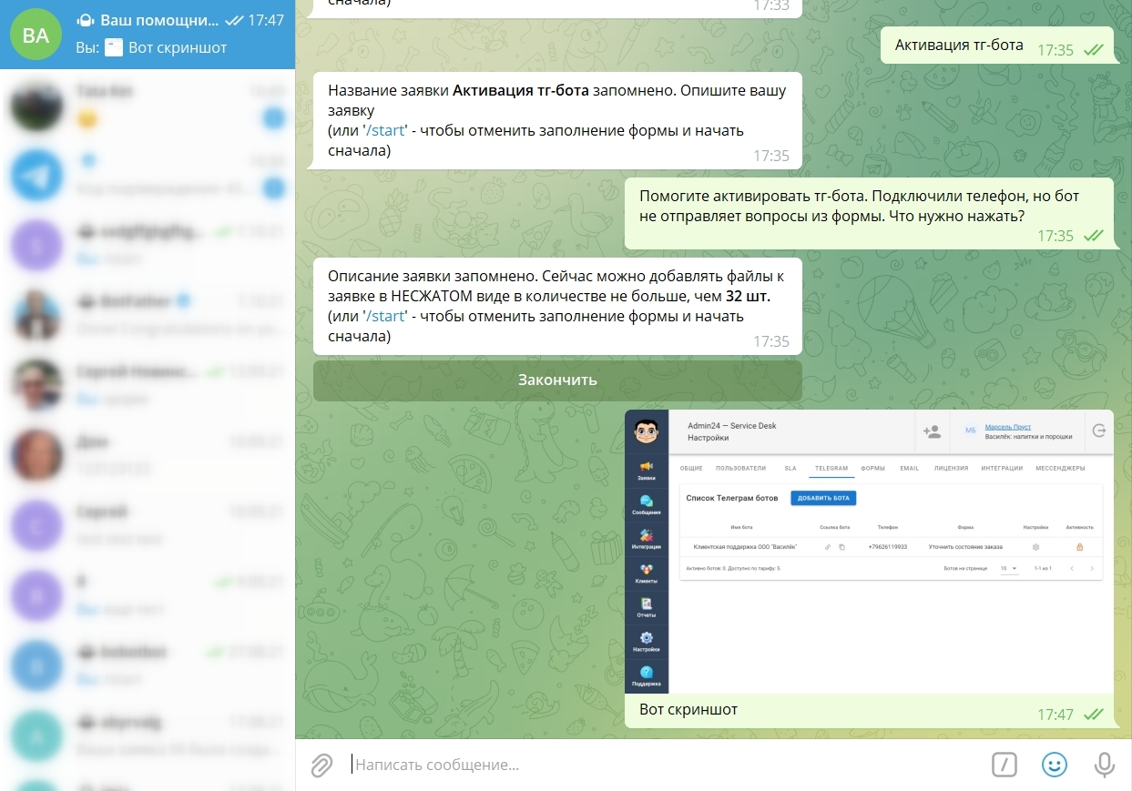This screenshot has height=791, width=1132.
Task: Click the green BA avatar
Action: 36,35
